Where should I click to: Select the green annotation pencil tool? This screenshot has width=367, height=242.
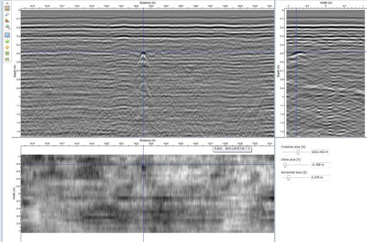(x=7, y=27)
